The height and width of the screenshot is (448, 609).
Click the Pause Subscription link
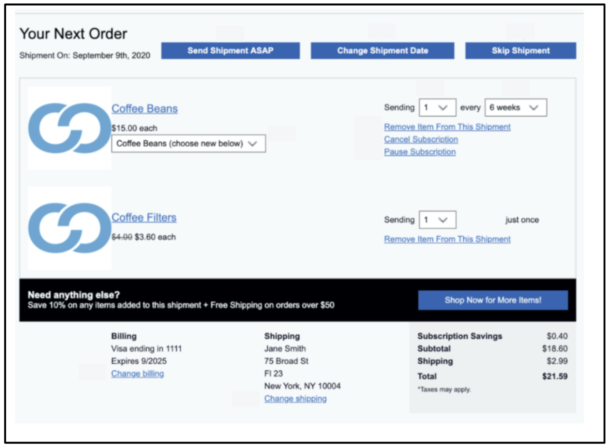coord(420,152)
